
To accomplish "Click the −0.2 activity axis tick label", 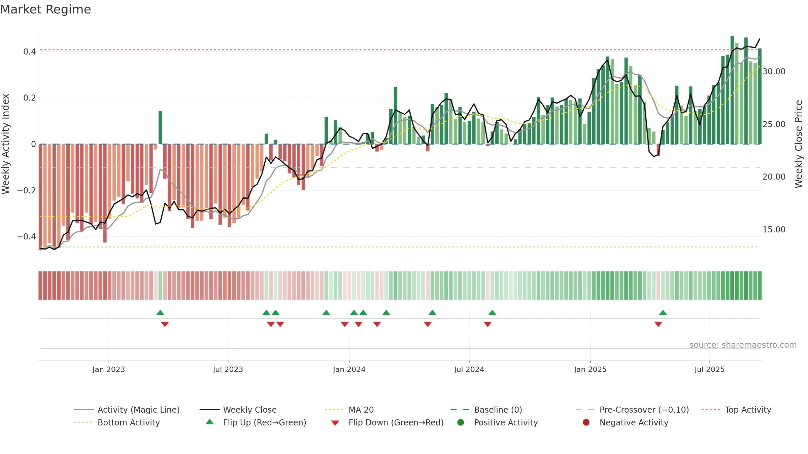I will point(27,191).
